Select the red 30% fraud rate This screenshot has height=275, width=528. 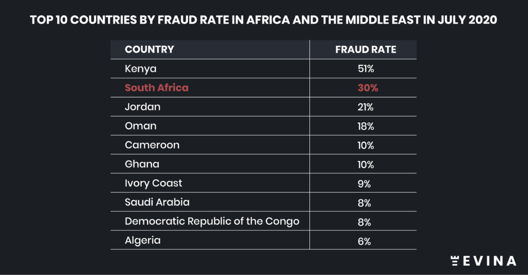tap(368, 88)
